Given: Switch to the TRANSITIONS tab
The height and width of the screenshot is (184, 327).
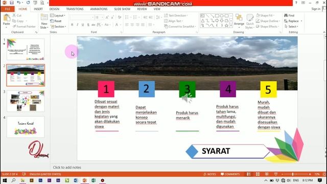Looking at the screenshot, I should pyautogui.click(x=75, y=9).
